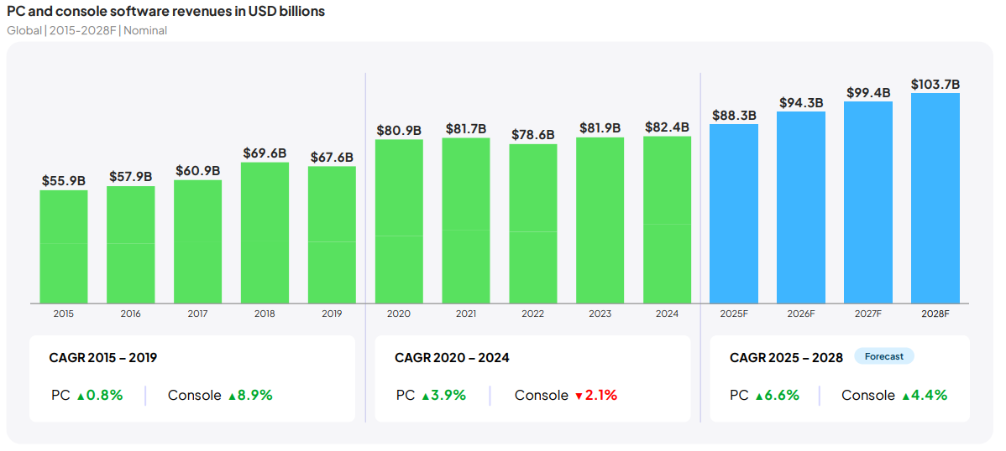Click the red down arrow beside Console 2.1%

tap(579, 397)
